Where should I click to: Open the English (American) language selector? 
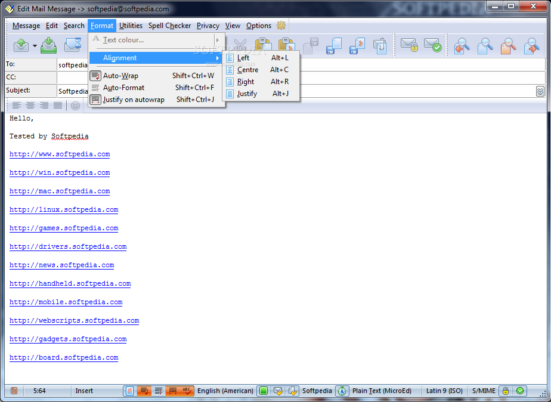tap(225, 391)
